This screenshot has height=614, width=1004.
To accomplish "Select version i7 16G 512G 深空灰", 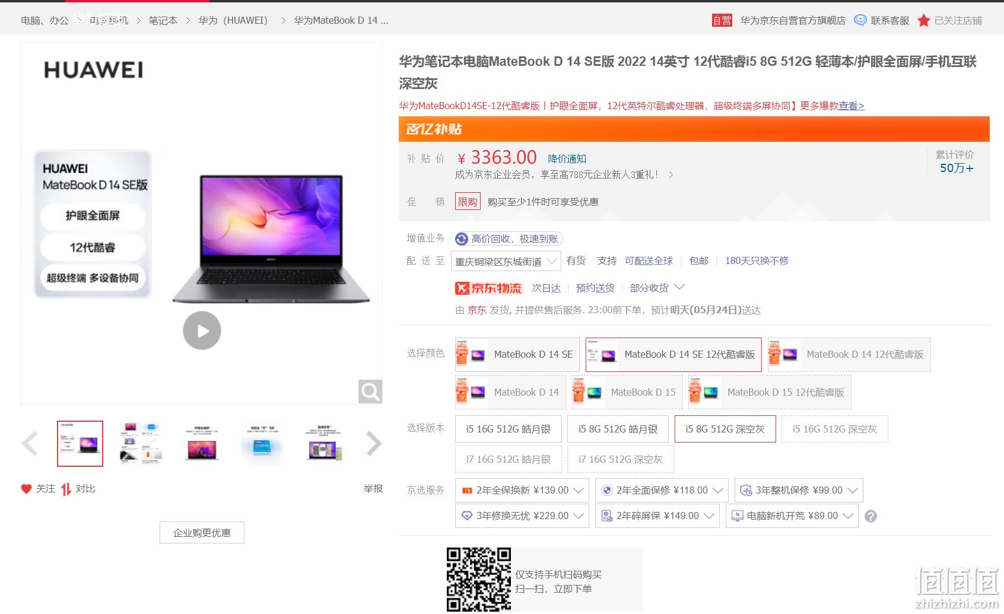I will pos(621,459).
